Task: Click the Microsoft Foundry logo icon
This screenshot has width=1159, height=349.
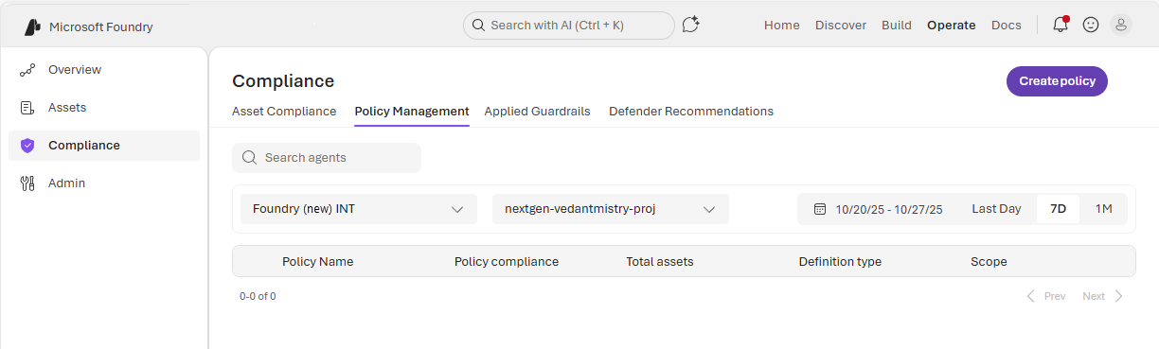Action: tap(33, 26)
